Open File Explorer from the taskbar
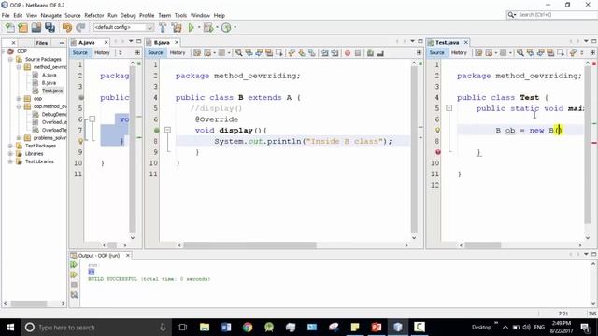 tap(205, 327)
